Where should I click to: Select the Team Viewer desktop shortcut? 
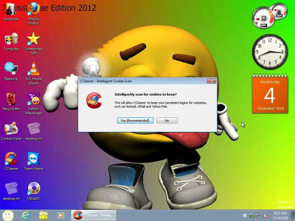[x=34, y=161]
